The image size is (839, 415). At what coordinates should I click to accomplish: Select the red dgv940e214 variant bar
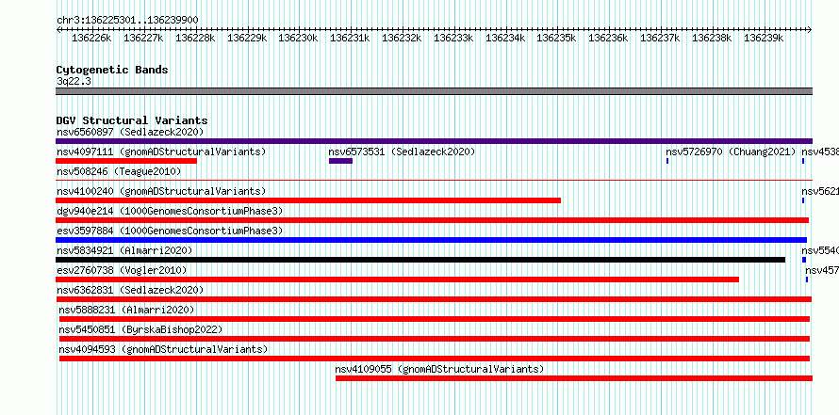(433, 220)
